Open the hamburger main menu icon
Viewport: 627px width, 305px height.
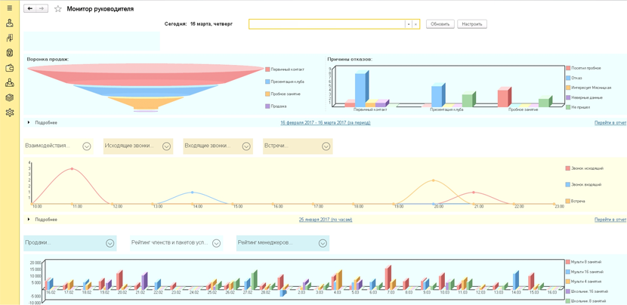click(10, 8)
